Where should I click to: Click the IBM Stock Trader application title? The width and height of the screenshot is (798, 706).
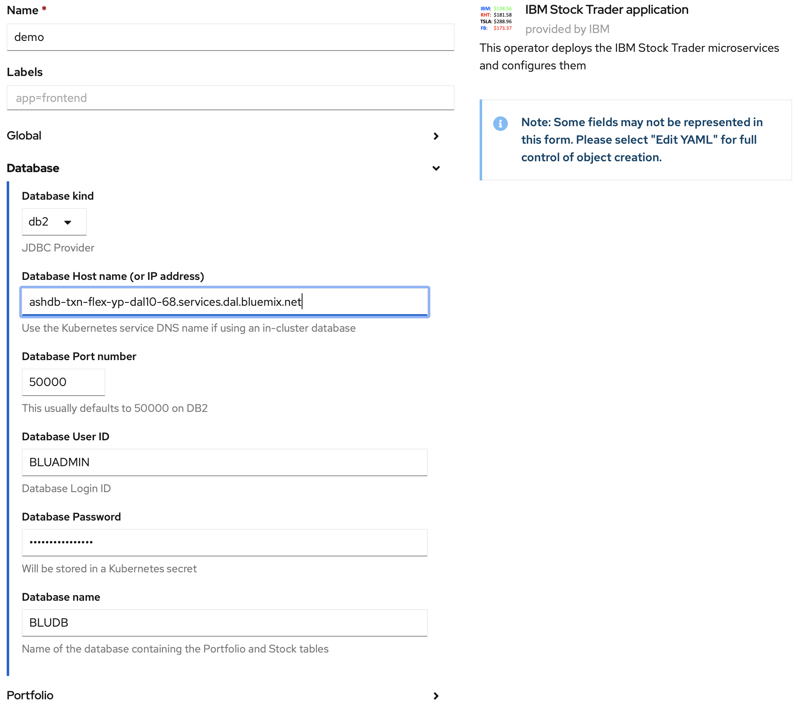pyautogui.click(x=607, y=10)
